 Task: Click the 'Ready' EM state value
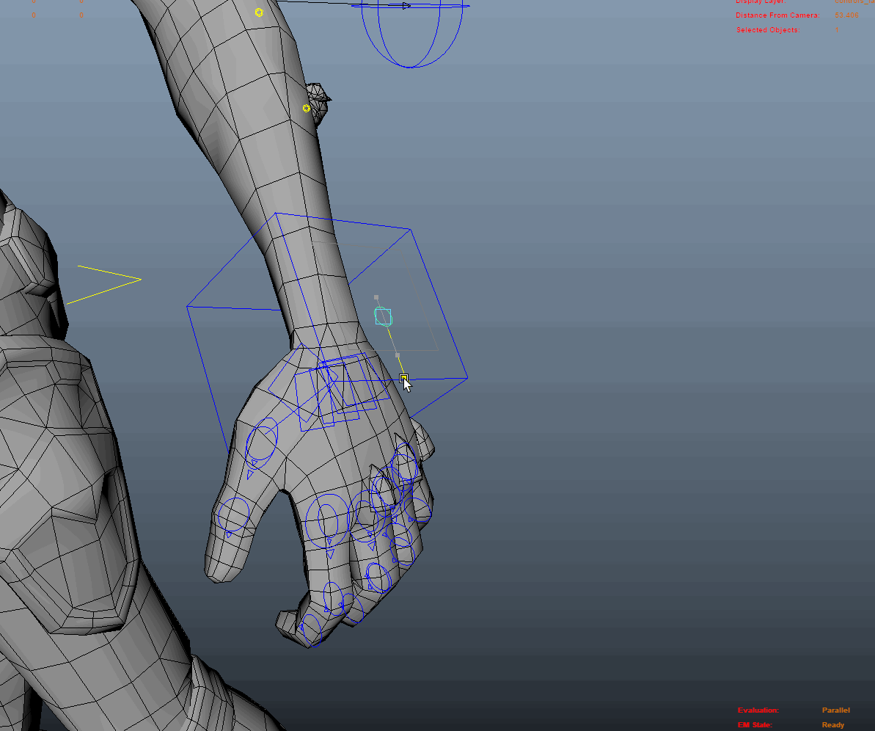click(832, 724)
